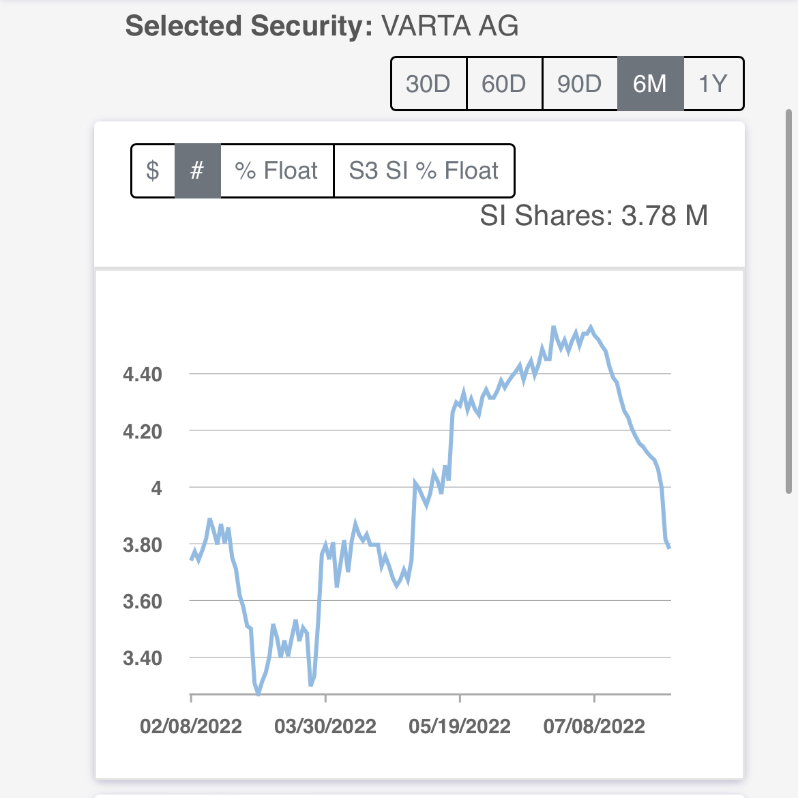Viewport: 798px width, 798px height.
Task: Click the 05/19/2022 x-axis date label
Action: tap(460, 726)
